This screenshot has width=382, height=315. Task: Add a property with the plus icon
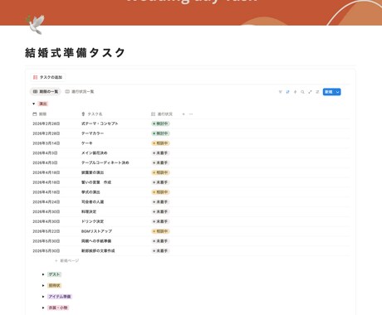pyautogui.click(x=184, y=114)
